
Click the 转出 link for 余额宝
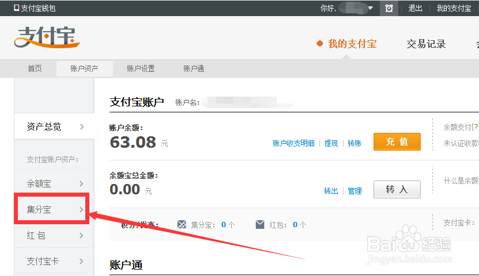pos(331,191)
